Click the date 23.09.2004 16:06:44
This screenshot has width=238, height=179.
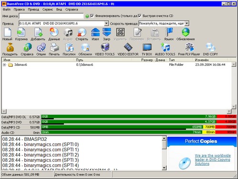tap(210, 65)
